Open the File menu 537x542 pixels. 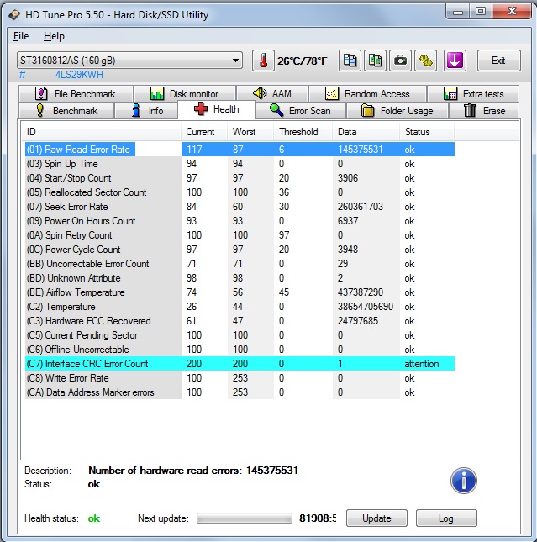click(21, 36)
